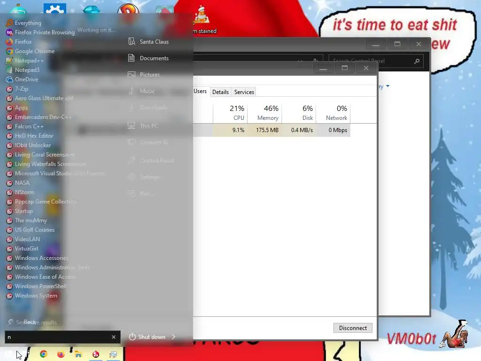Open Everything from the Start menu list
The height and width of the screenshot is (361, 481).
(23, 23)
